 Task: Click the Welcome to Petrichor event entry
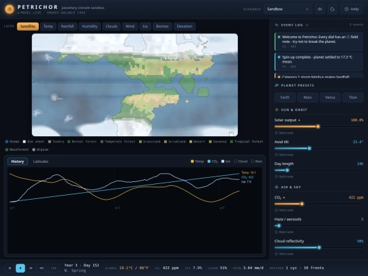pos(319,42)
